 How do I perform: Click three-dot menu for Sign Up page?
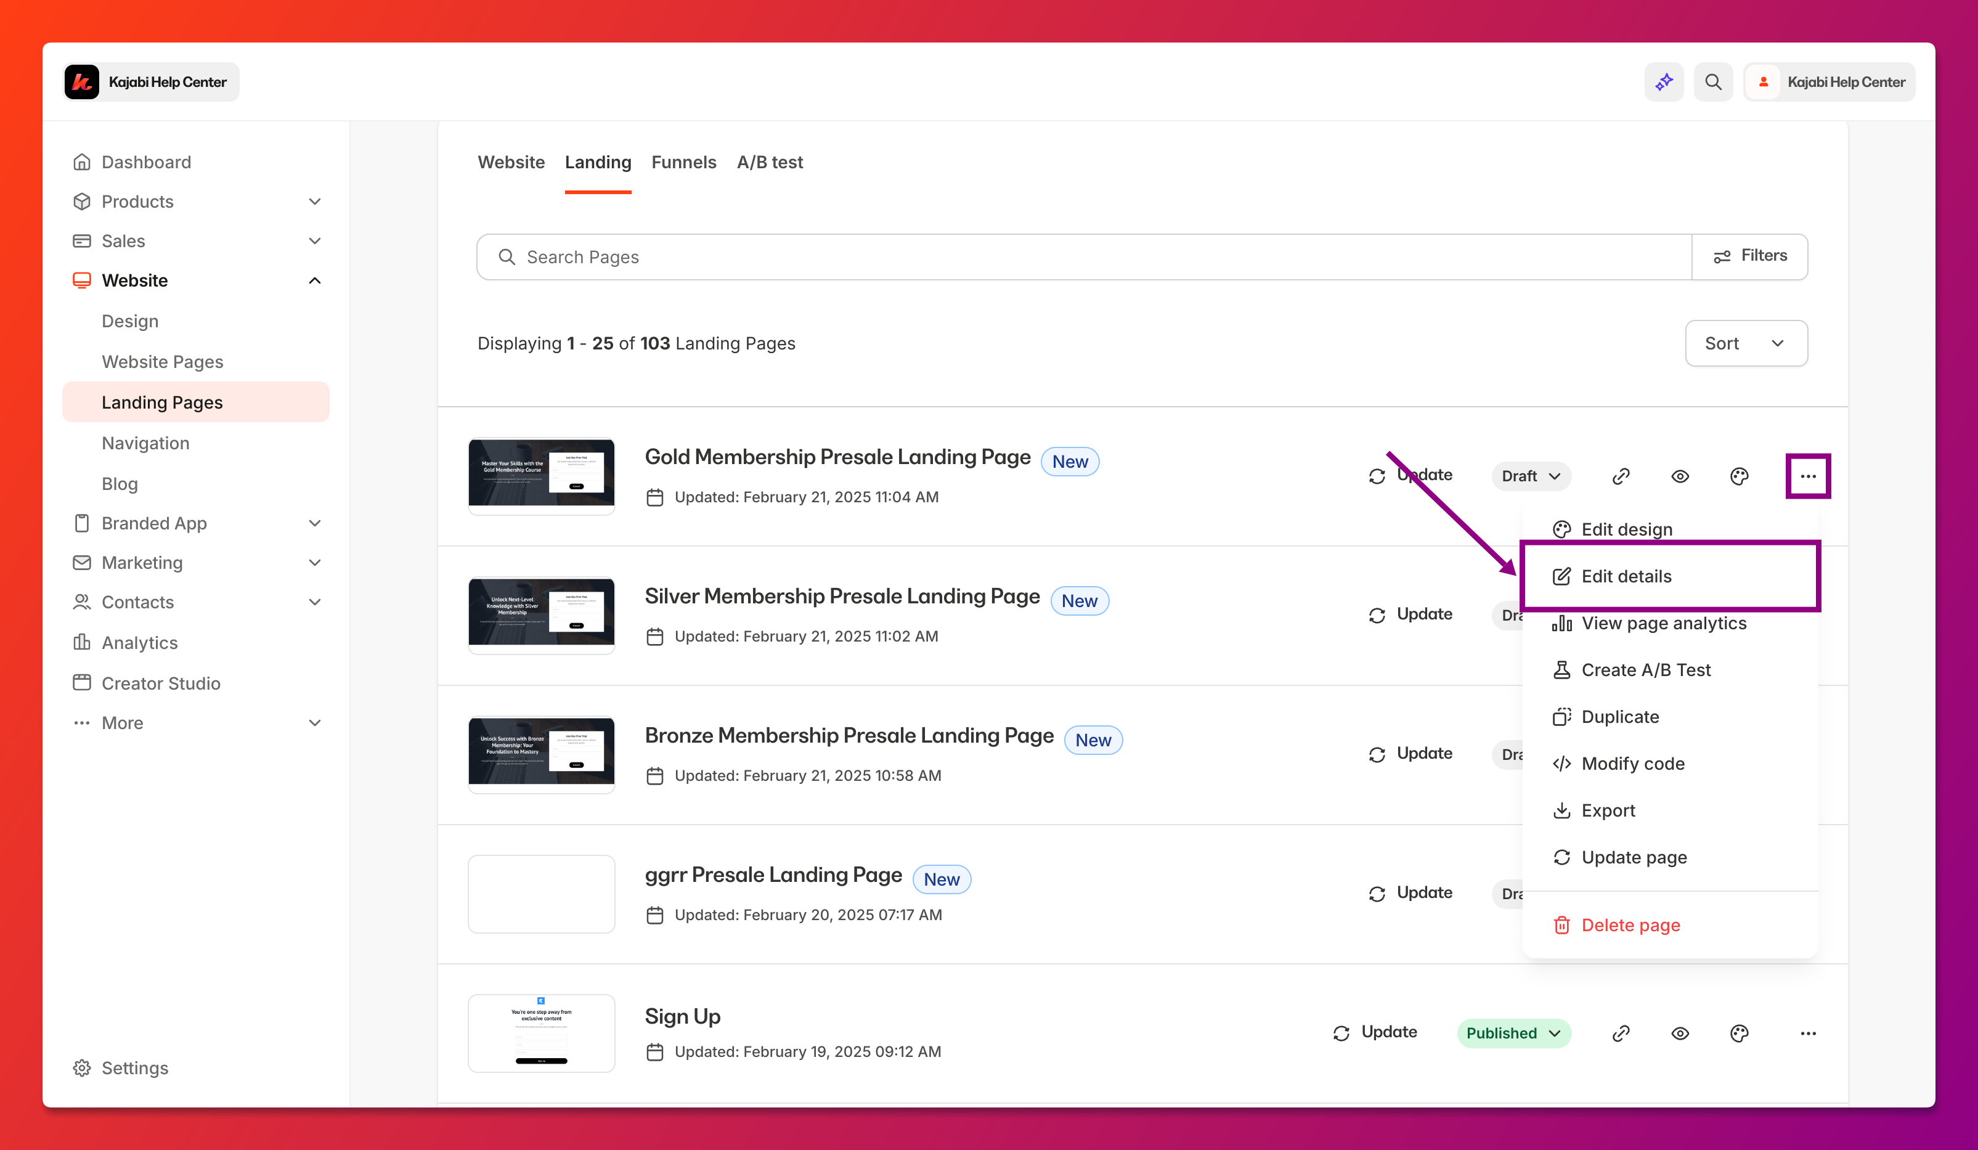tap(1808, 1033)
